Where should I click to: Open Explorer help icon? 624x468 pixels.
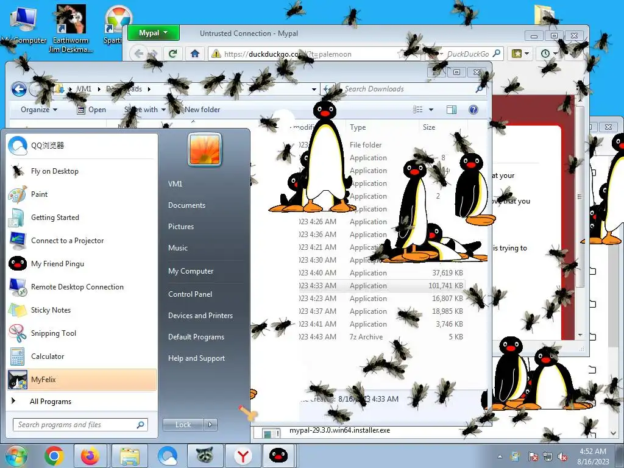[473, 110]
